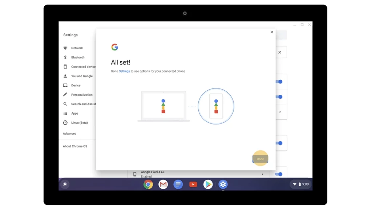This screenshot has height=209, width=372.
Task: Toggle the topmost switch behind dialog
Action: click(279, 82)
